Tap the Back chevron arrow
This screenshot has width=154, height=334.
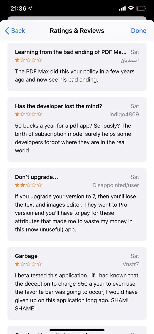[x=7, y=31]
